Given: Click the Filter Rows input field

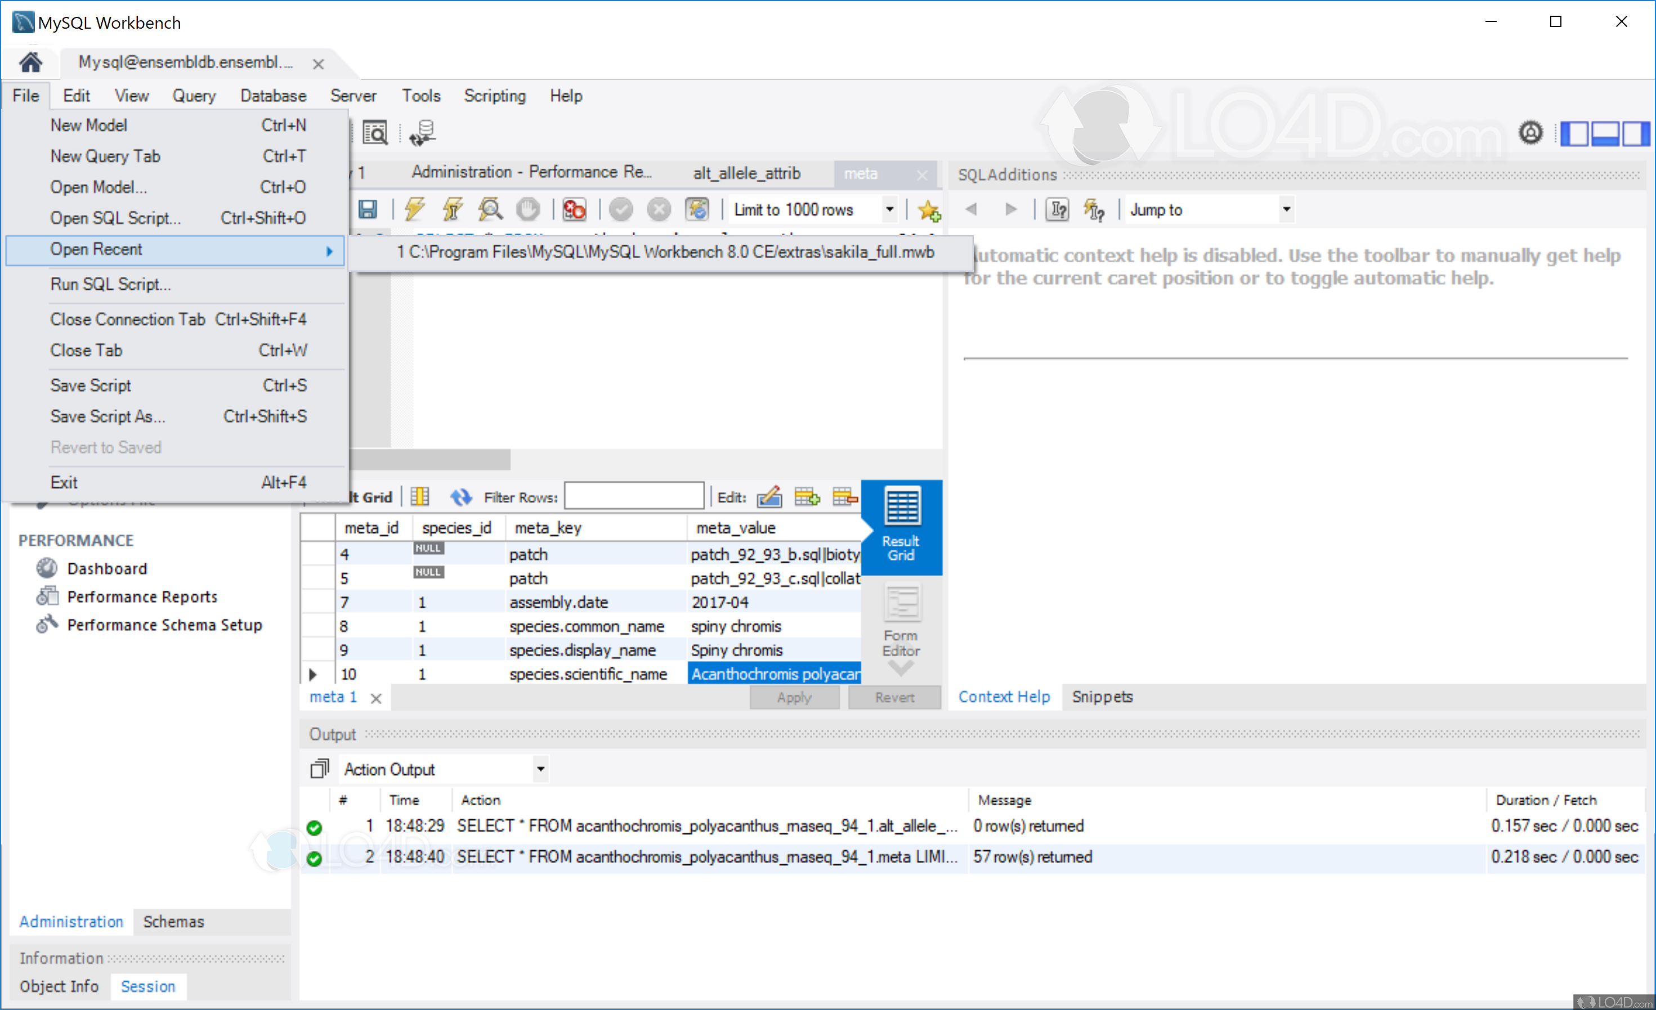Looking at the screenshot, I should click(x=634, y=497).
